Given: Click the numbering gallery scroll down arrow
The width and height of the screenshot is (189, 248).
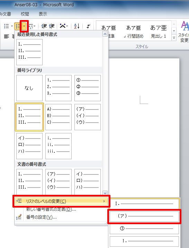Looking at the screenshot, I should [105, 193].
